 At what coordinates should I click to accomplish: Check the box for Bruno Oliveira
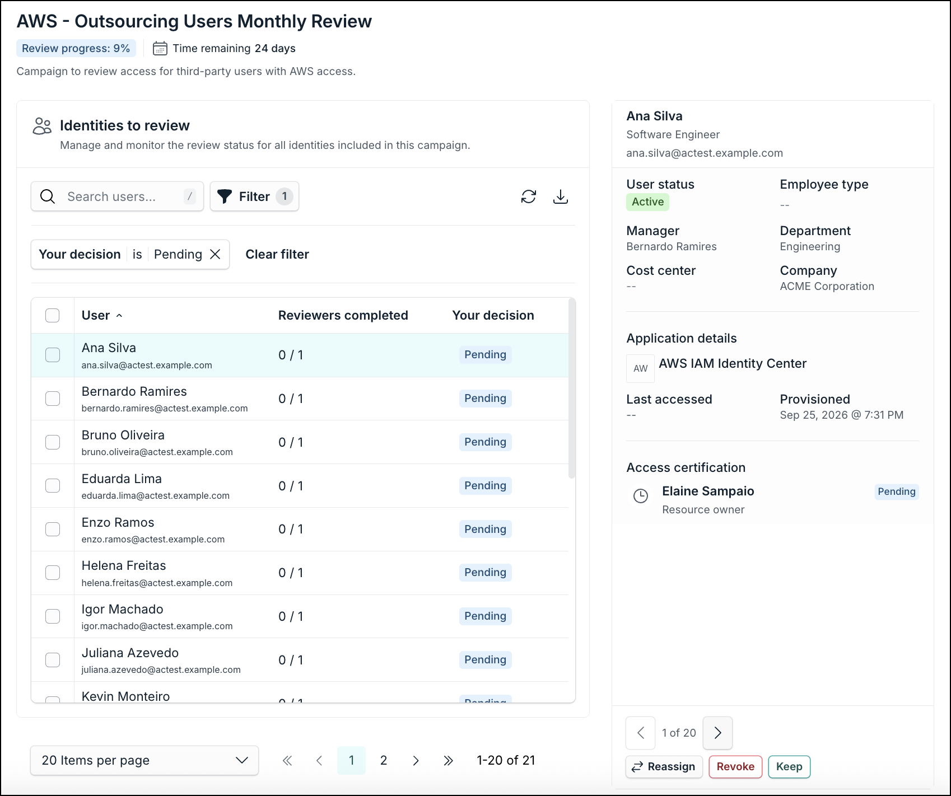[53, 442]
